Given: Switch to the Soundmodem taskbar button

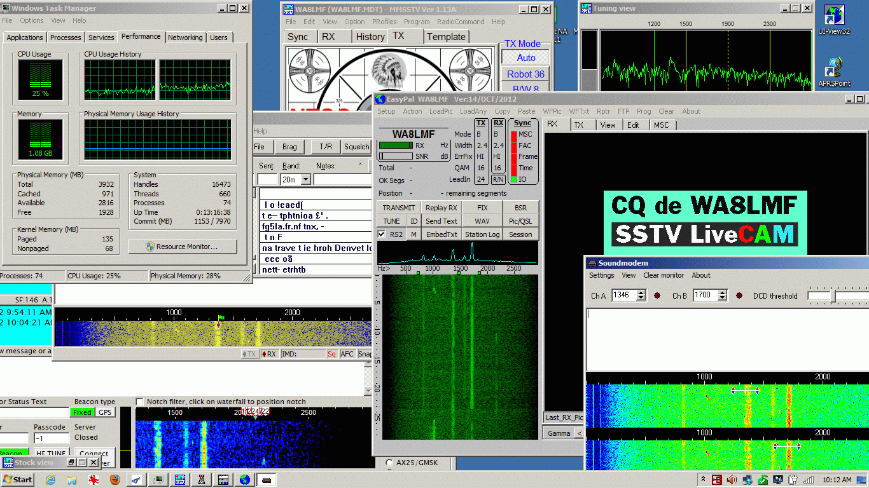Looking at the screenshot, I should click(267, 479).
